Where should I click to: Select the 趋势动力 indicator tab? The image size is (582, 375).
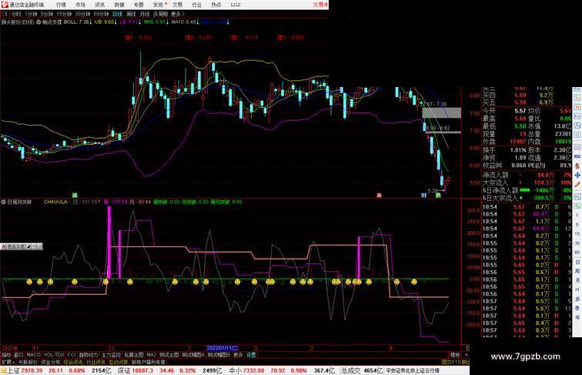click(89, 355)
